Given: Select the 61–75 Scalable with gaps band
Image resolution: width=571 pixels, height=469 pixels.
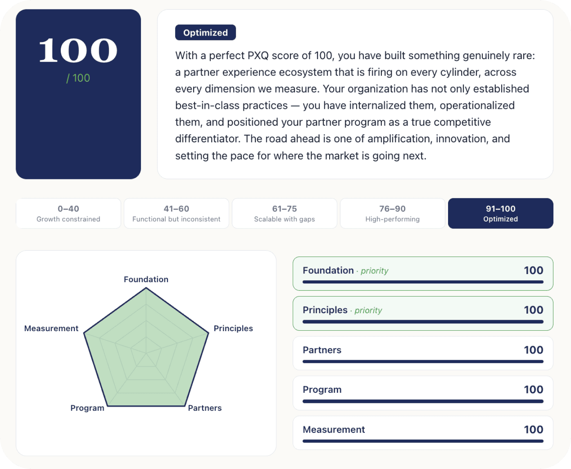Looking at the screenshot, I should (x=285, y=213).
